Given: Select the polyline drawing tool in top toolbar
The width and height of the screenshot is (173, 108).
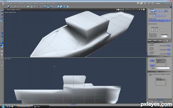Looking at the screenshot, I should pyautogui.click(x=12, y=7).
